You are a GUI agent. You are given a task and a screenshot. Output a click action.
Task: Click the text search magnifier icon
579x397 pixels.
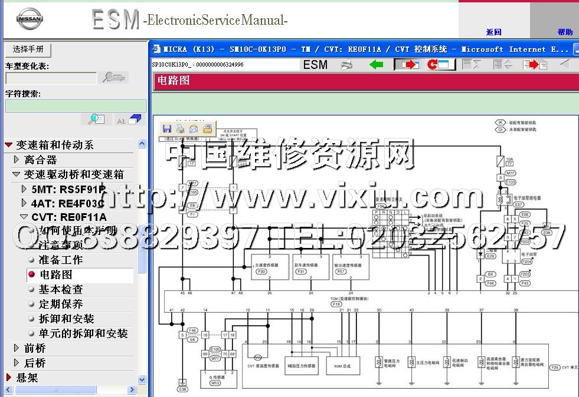(96, 119)
